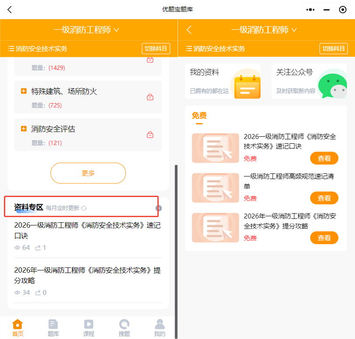Open 我的资料 card
355x339 pixels.
point(223,81)
